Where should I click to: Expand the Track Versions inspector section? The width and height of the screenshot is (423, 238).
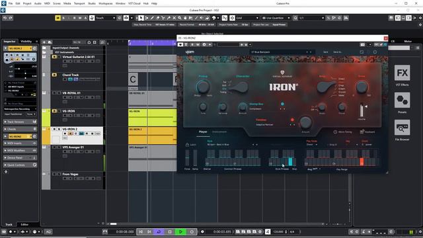point(20,122)
